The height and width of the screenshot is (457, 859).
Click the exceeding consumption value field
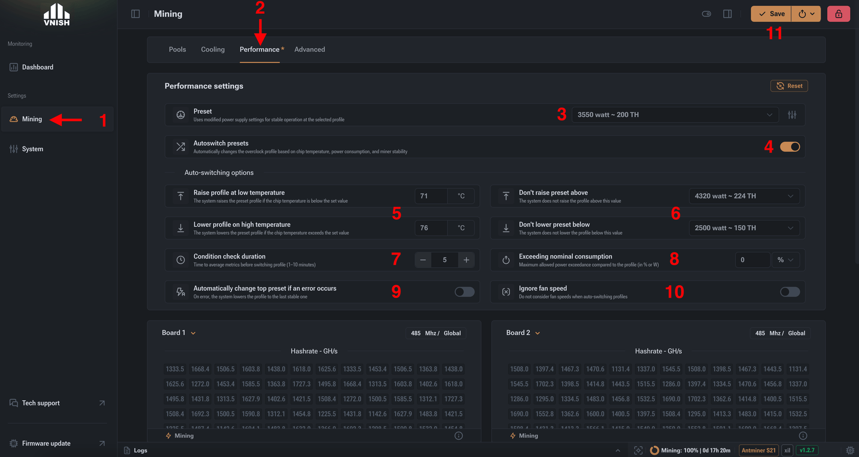pyautogui.click(x=753, y=260)
